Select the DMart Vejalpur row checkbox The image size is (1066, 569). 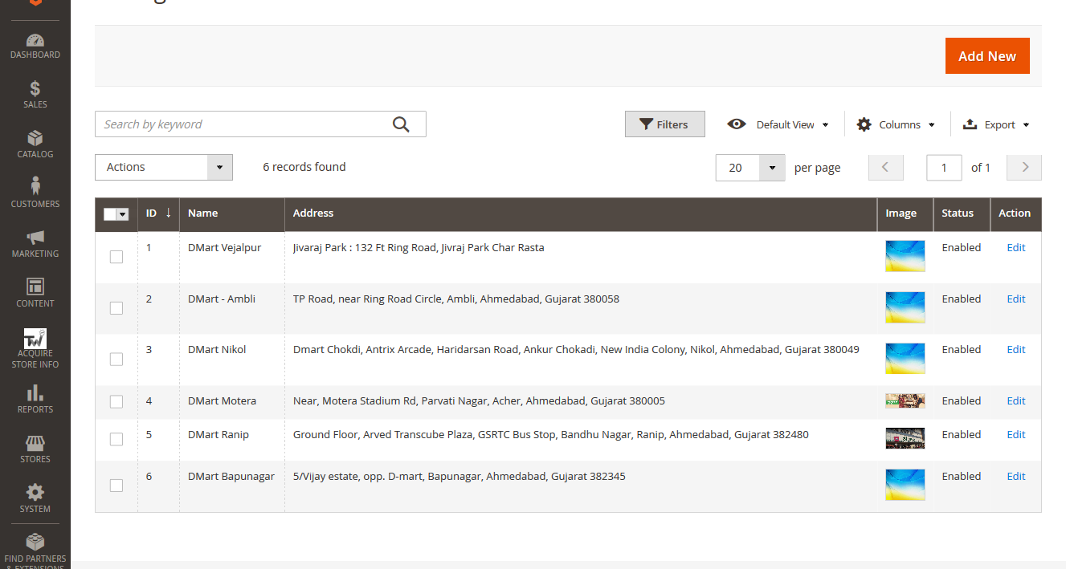pos(116,257)
